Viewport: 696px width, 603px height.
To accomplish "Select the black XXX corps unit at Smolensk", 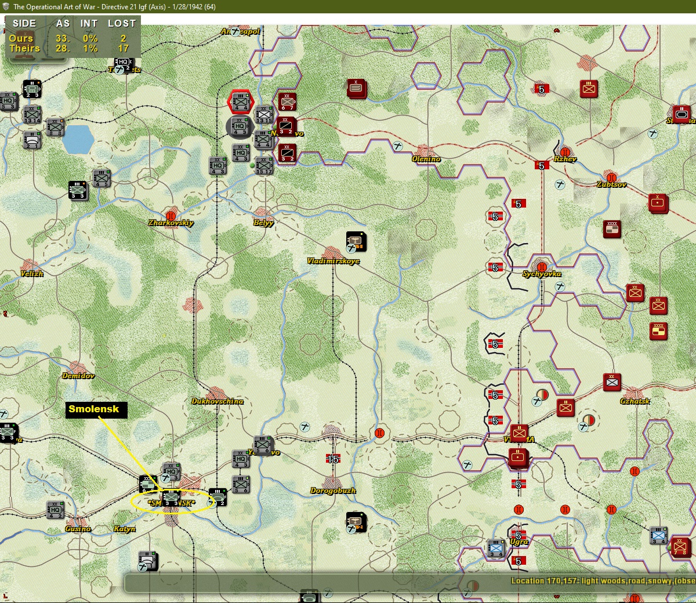I will (148, 484).
